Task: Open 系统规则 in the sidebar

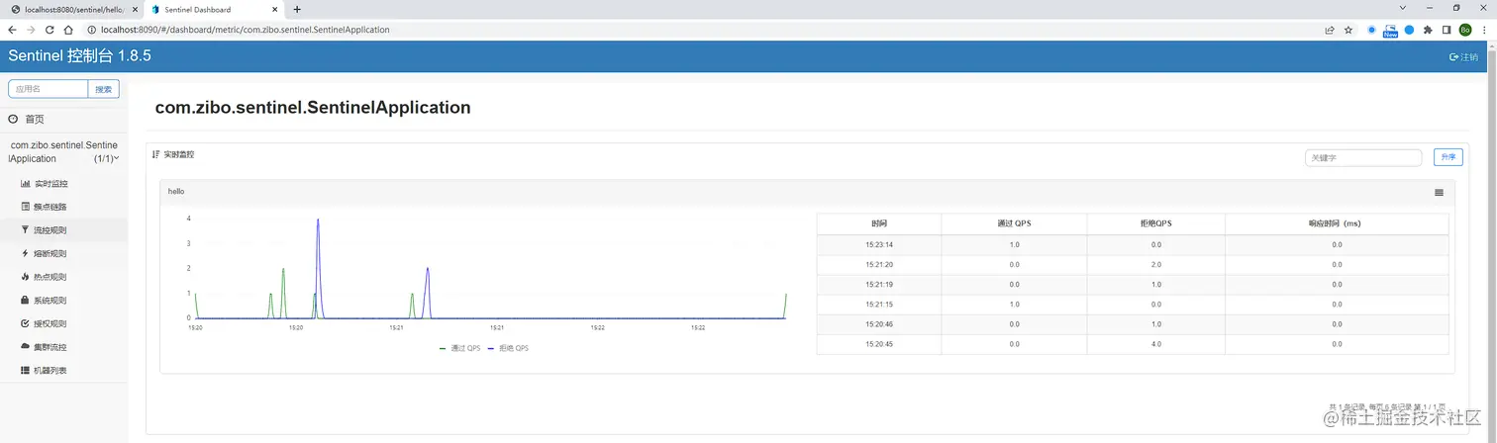Action: pos(63,300)
